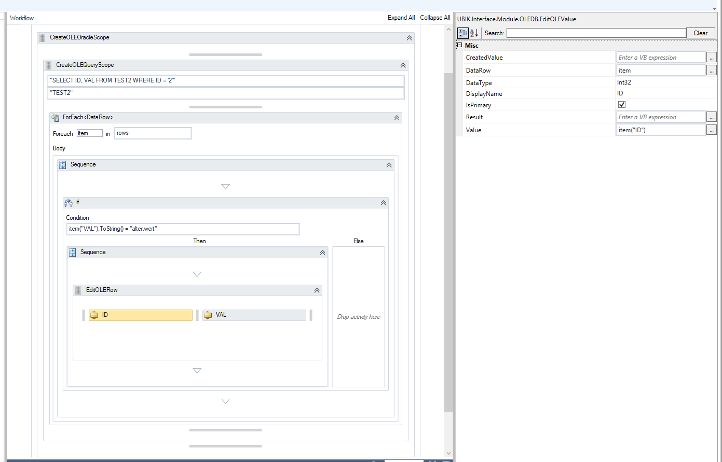The width and height of the screenshot is (722, 462).
Task: Click the Categorized view icon in properties panel
Action: click(x=462, y=33)
